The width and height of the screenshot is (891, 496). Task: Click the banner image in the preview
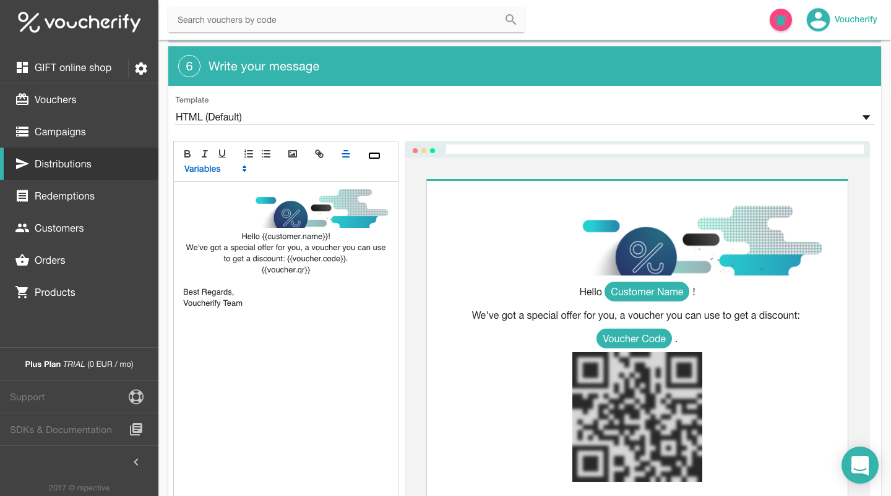[702, 240]
